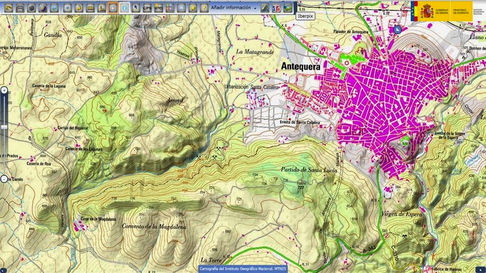
Task: Click the Caserío de la Laguna label
Action: click(49, 86)
